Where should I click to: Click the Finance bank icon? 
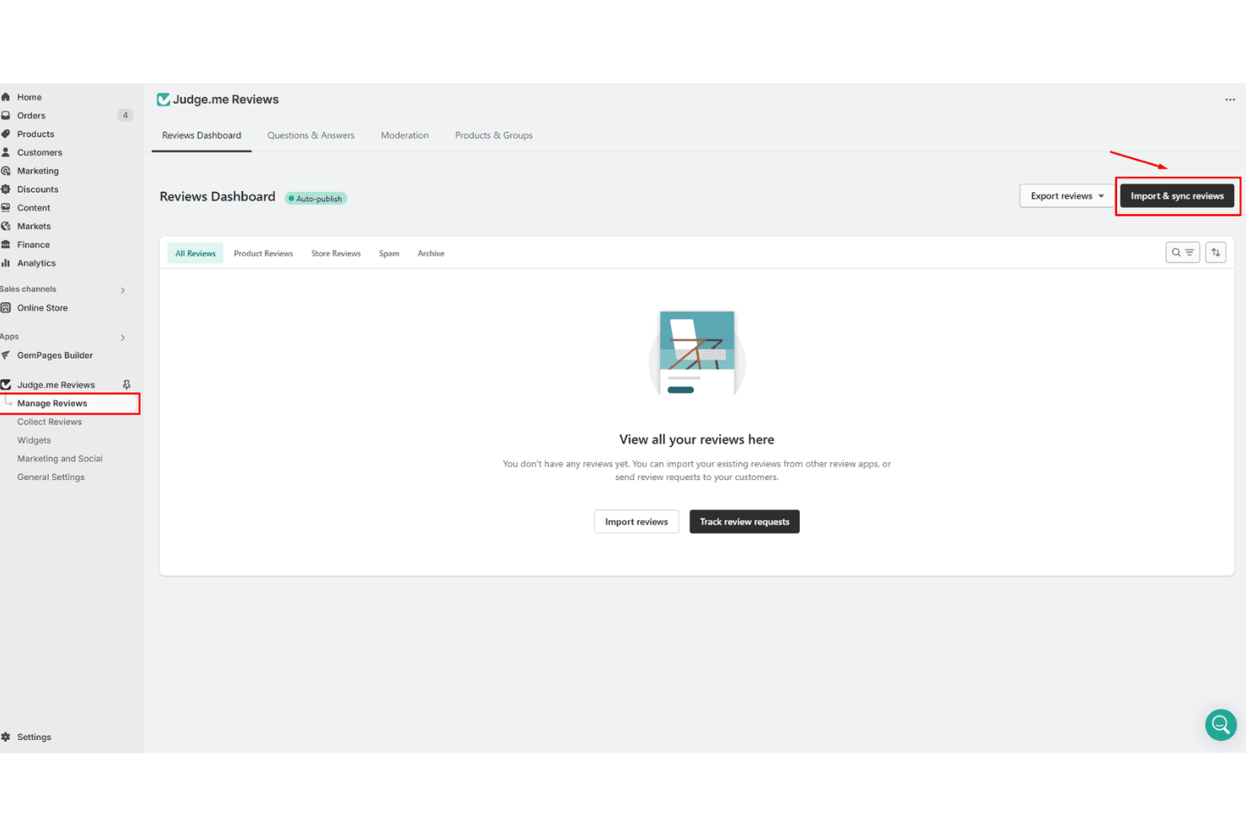click(x=6, y=245)
